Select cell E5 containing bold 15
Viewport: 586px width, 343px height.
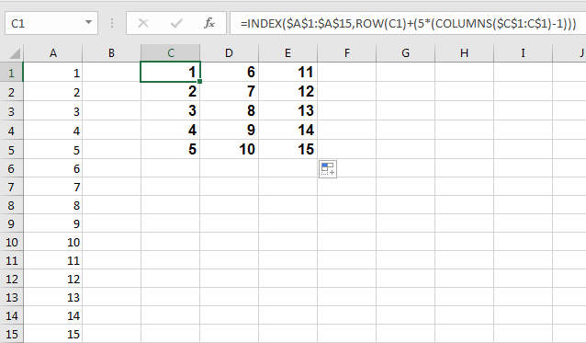[287, 150]
